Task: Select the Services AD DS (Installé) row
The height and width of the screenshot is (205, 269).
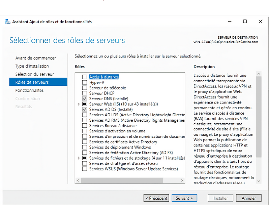Action: (111, 110)
